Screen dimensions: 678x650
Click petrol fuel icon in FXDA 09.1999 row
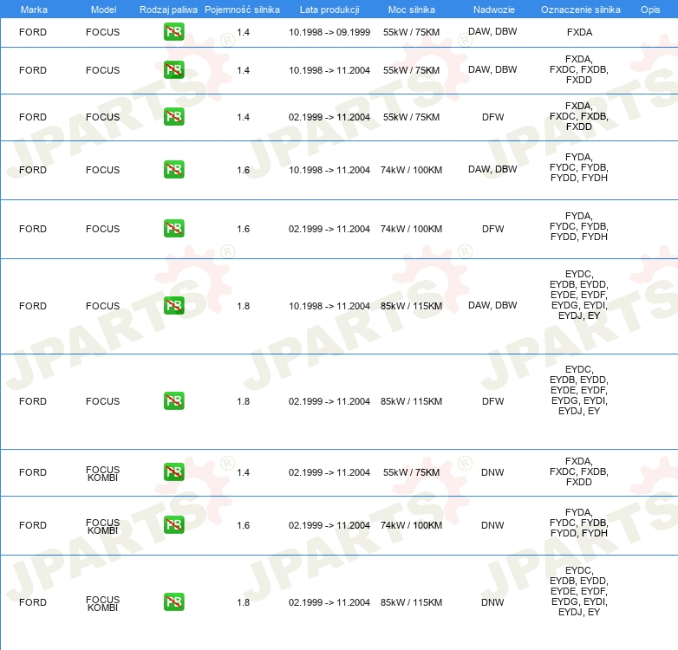(x=173, y=31)
